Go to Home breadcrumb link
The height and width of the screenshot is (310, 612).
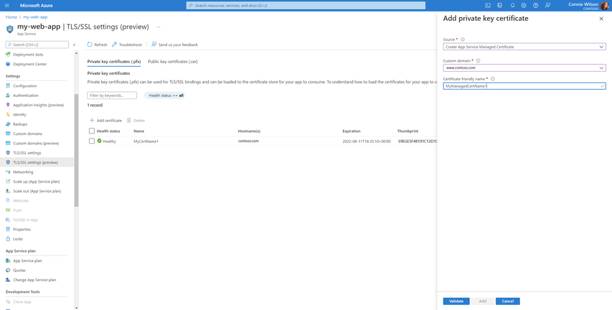[x=11, y=17]
